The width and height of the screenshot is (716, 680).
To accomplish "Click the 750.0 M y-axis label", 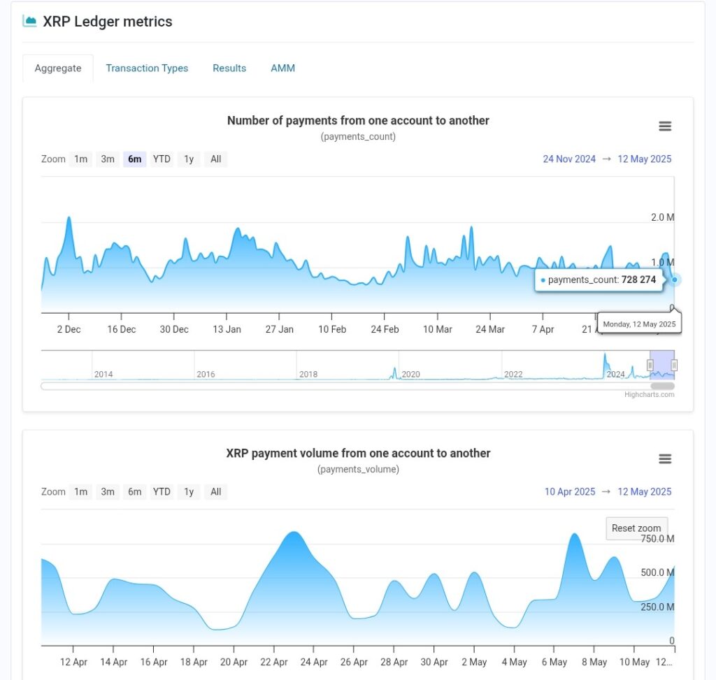I will coord(657,539).
